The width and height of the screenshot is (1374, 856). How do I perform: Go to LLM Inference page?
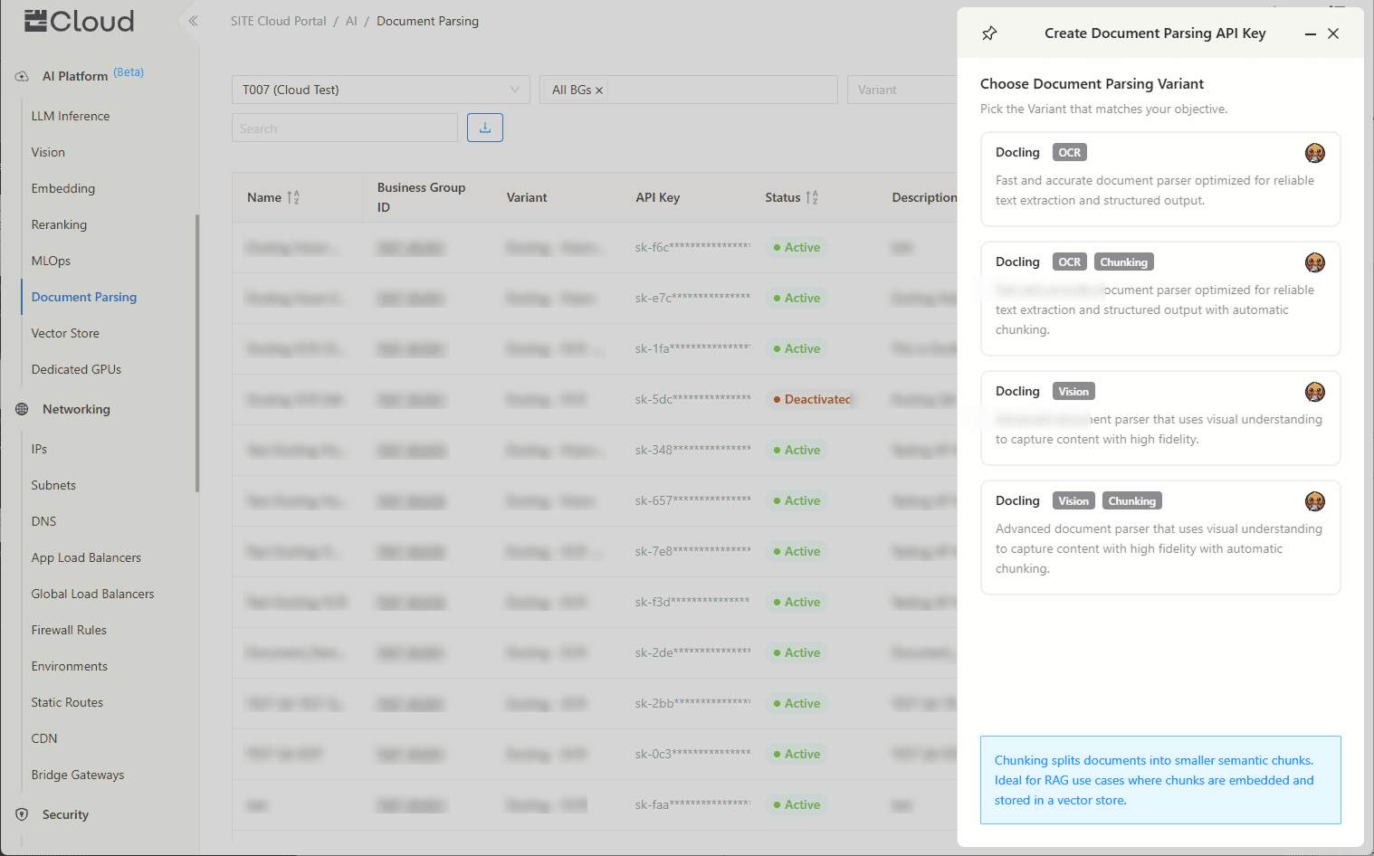pos(71,116)
